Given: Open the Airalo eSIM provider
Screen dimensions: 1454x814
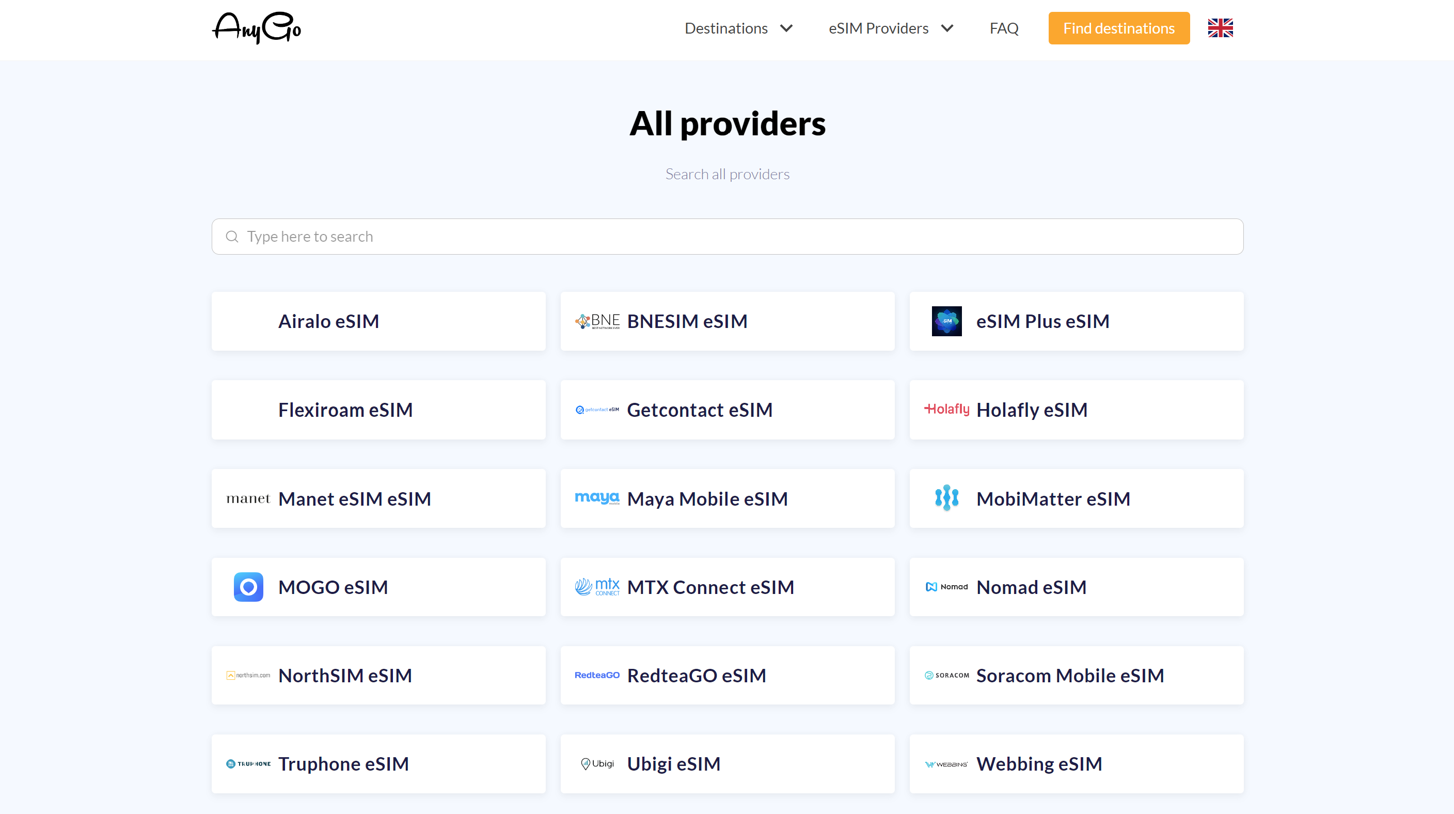Looking at the screenshot, I should coord(378,321).
